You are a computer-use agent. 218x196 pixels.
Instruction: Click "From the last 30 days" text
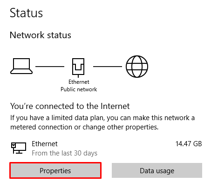65,153
